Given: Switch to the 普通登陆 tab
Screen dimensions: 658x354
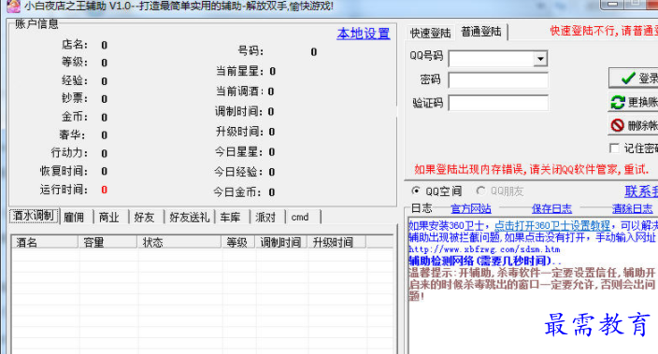Looking at the screenshot, I should [481, 32].
